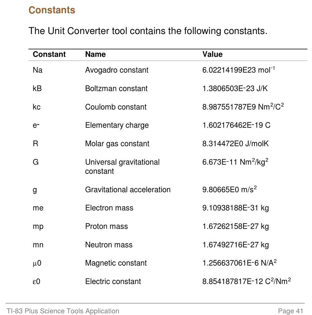Click the Constant column header
The image size is (312, 315).
(x=49, y=54)
